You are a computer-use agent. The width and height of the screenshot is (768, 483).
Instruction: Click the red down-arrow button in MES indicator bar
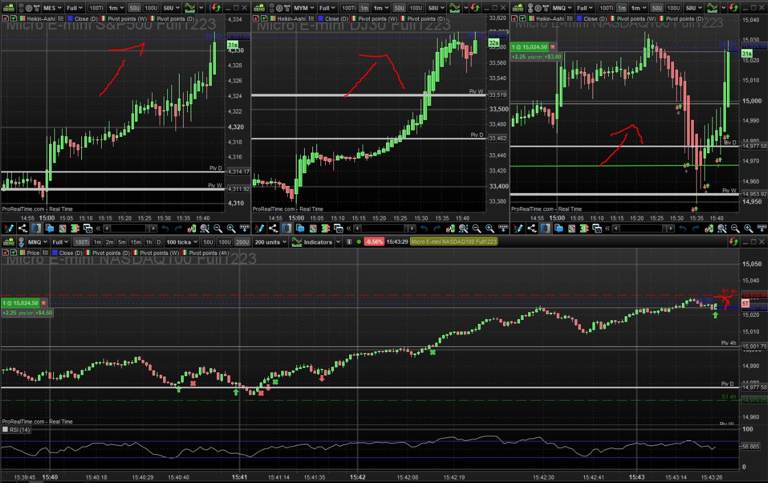point(5,19)
